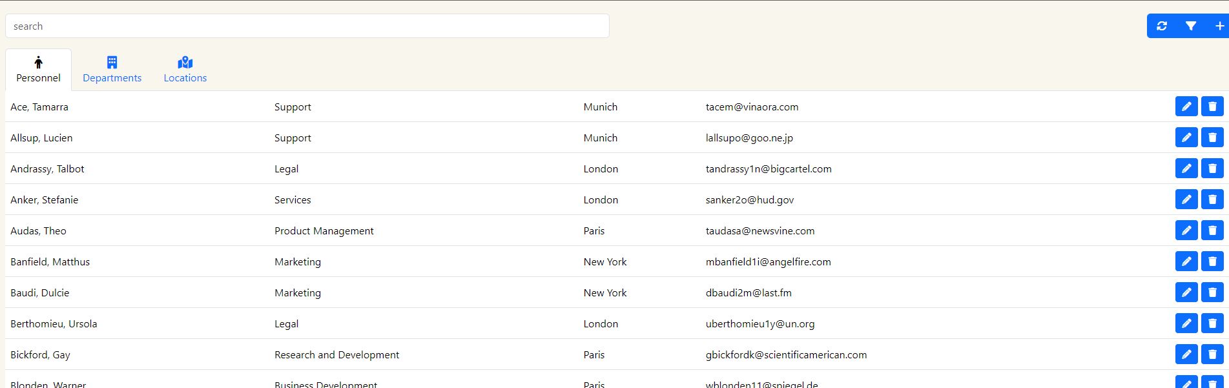
Task: Delete Lucien Allsup using trash icon
Action: point(1212,138)
